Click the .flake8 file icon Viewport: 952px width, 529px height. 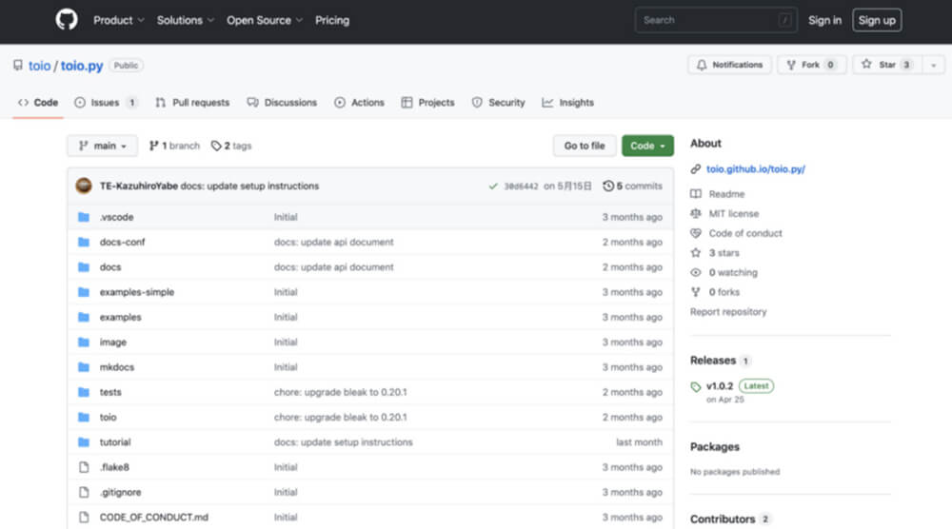click(x=84, y=467)
